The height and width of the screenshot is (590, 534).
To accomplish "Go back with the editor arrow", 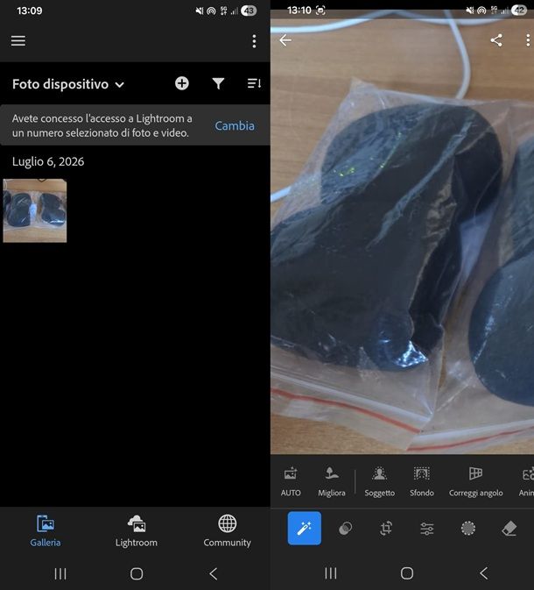I will click(285, 39).
